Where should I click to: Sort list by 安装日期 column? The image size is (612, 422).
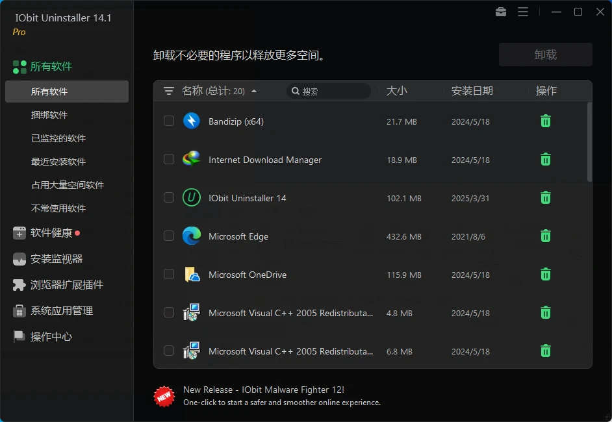(x=472, y=91)
